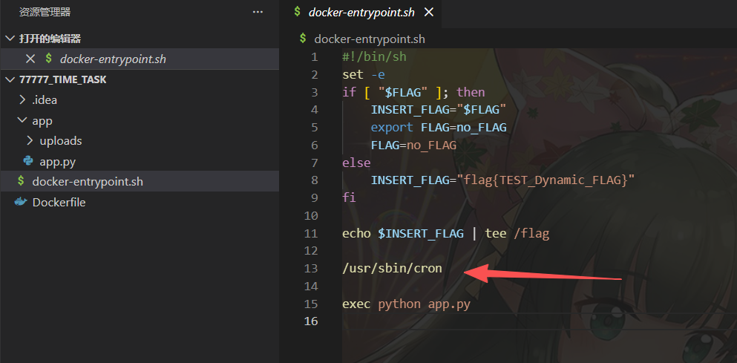Select docker-entrypoint.sh in the project file tree

88,181
